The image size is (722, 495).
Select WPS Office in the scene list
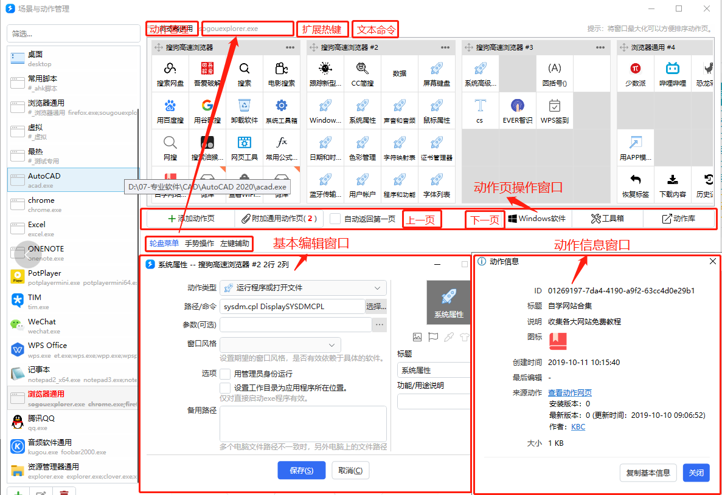point(73,350)
